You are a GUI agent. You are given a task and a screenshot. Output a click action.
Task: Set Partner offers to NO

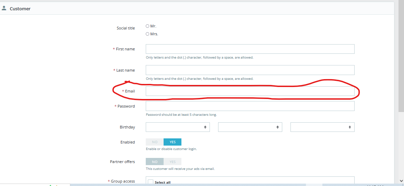pyautogui.click(x=155, y=162)
